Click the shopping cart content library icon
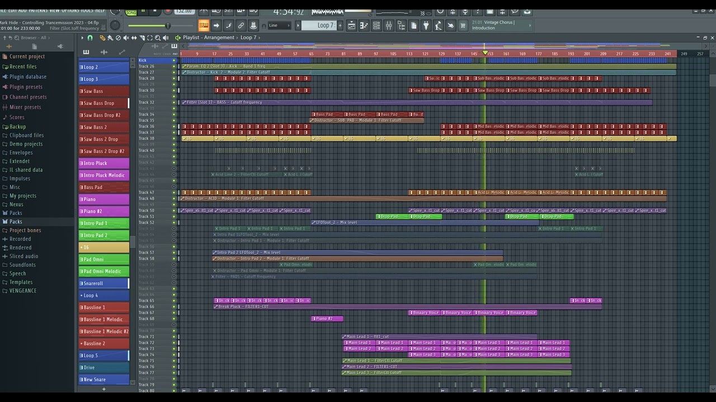 click(x=463, y=25)
